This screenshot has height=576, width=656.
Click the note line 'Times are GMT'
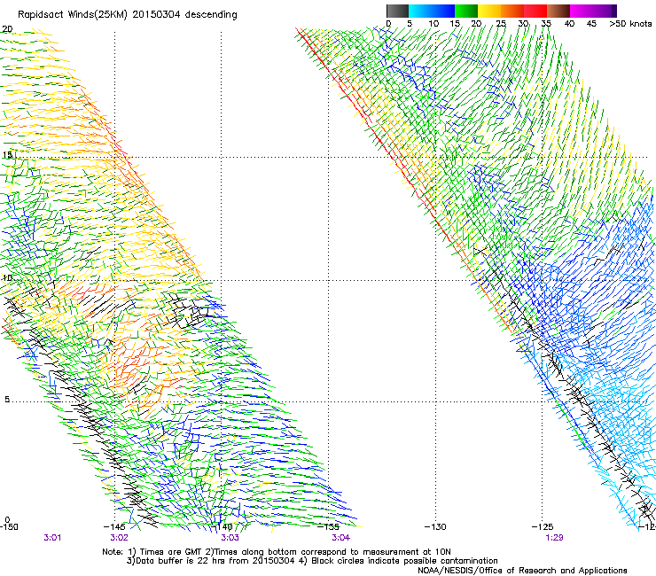171,552
